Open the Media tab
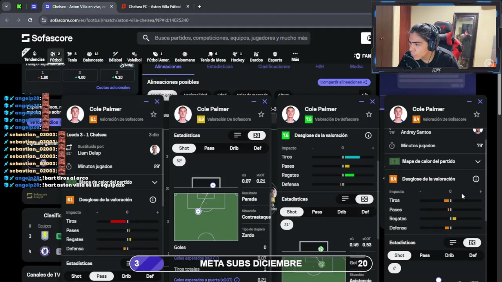The width and height of the screenshot is (502, 282). [356, 67]
